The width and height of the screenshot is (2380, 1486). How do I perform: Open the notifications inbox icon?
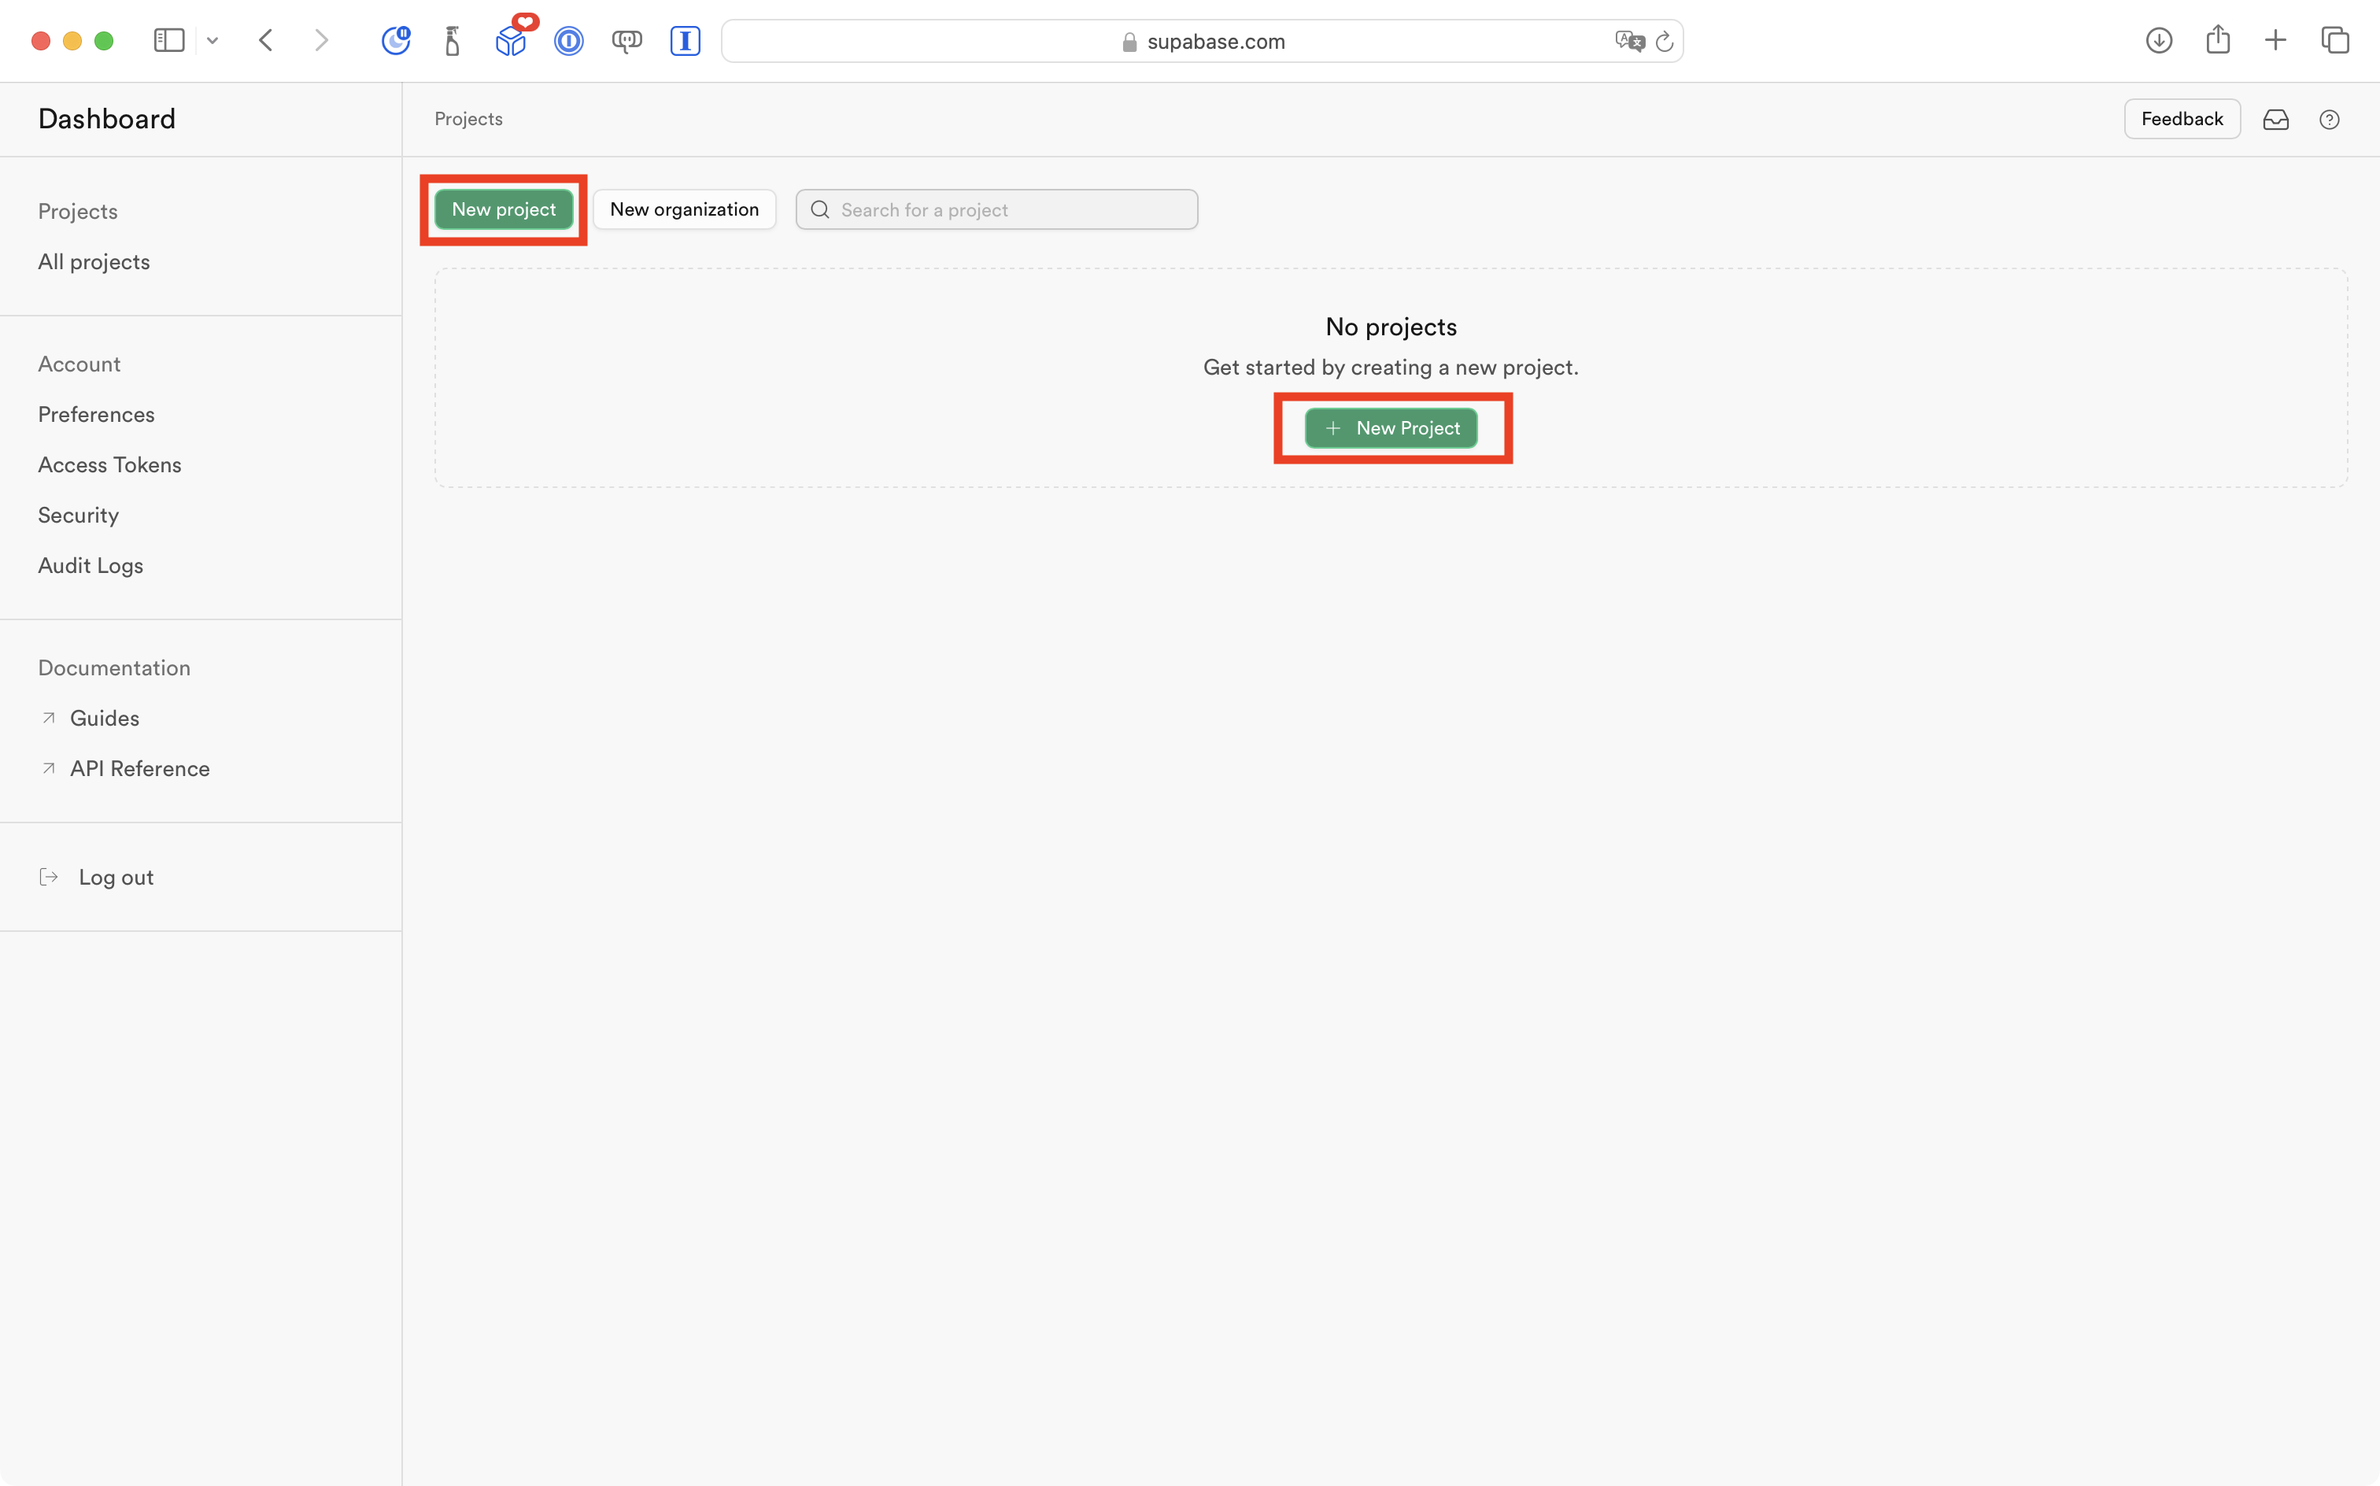click(2276, 119)
